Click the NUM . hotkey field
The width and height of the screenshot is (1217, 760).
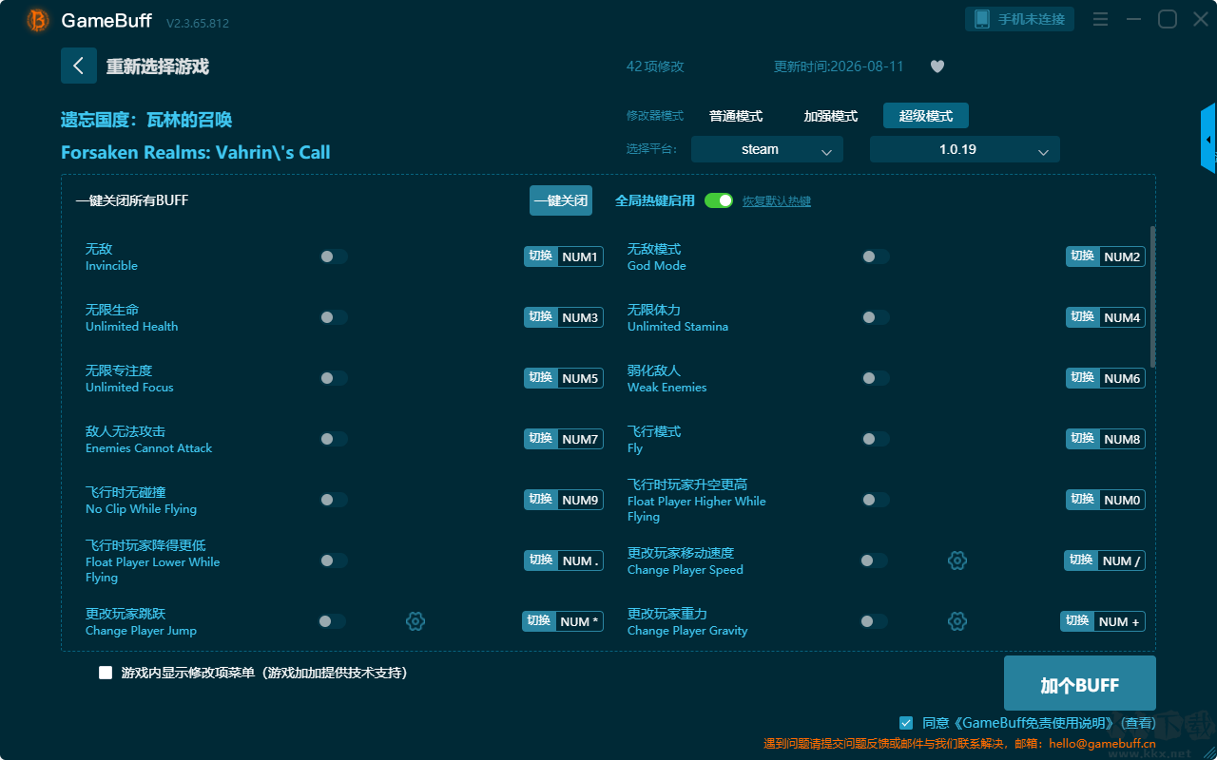coord(580,560)
